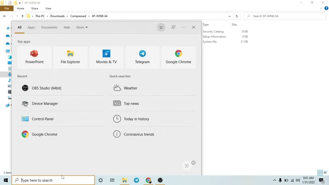Open the Share ribbon tab in Explorer

click(35, 8)
